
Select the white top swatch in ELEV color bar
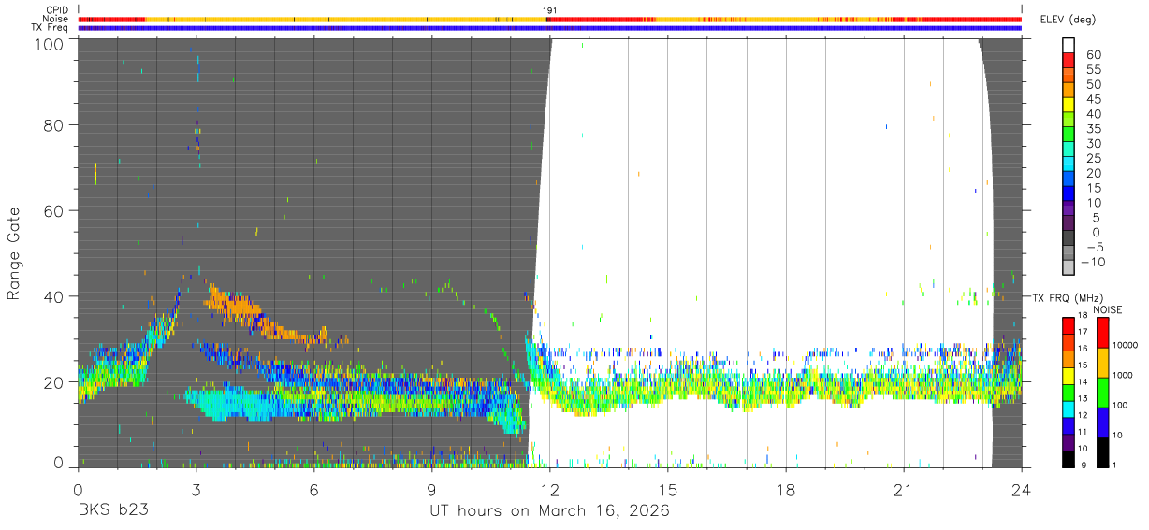click(1069, 46)
